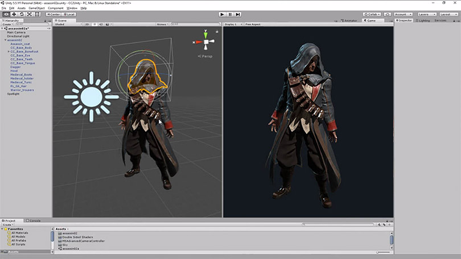This screenshot has height=259, width=461.
Task: Open the Account dropdown
Action: point(403,14)
